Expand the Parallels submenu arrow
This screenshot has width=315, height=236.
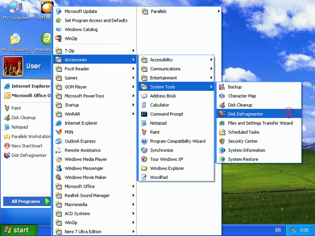(x=219, y=11)
